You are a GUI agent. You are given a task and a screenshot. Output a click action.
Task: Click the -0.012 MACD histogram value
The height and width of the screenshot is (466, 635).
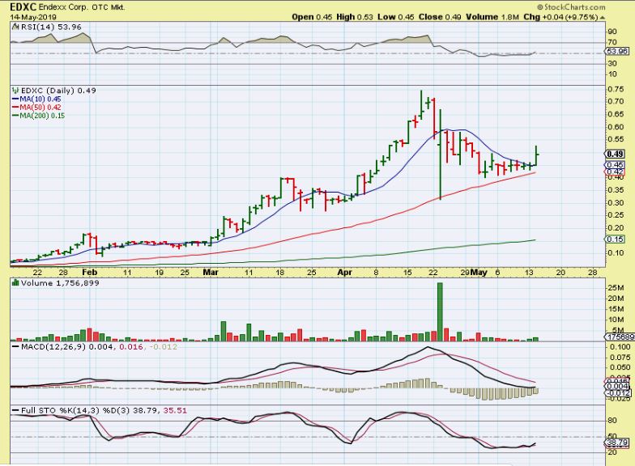coord(164,346)
